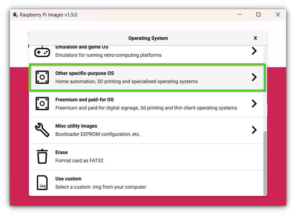Close the Operating System dialog with X
This screenshot has width=296, height=216.
pyautogui.click(x=255, y=38)
